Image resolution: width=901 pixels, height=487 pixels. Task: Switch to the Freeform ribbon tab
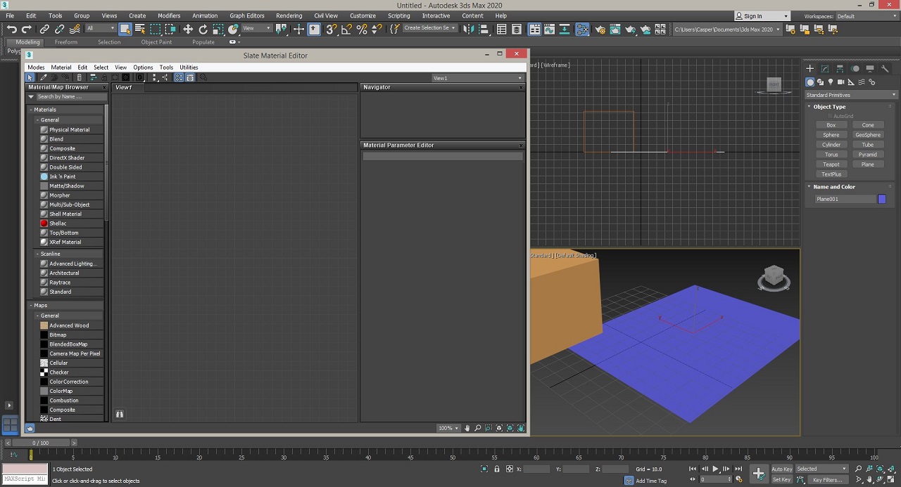(x=66, y=42)
